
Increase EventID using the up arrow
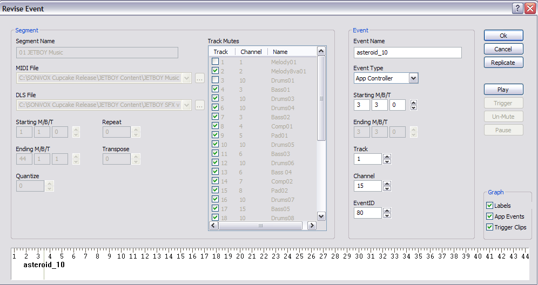point(387,211)
